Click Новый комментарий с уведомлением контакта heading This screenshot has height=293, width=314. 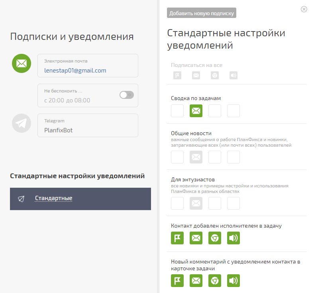point(235,265)
